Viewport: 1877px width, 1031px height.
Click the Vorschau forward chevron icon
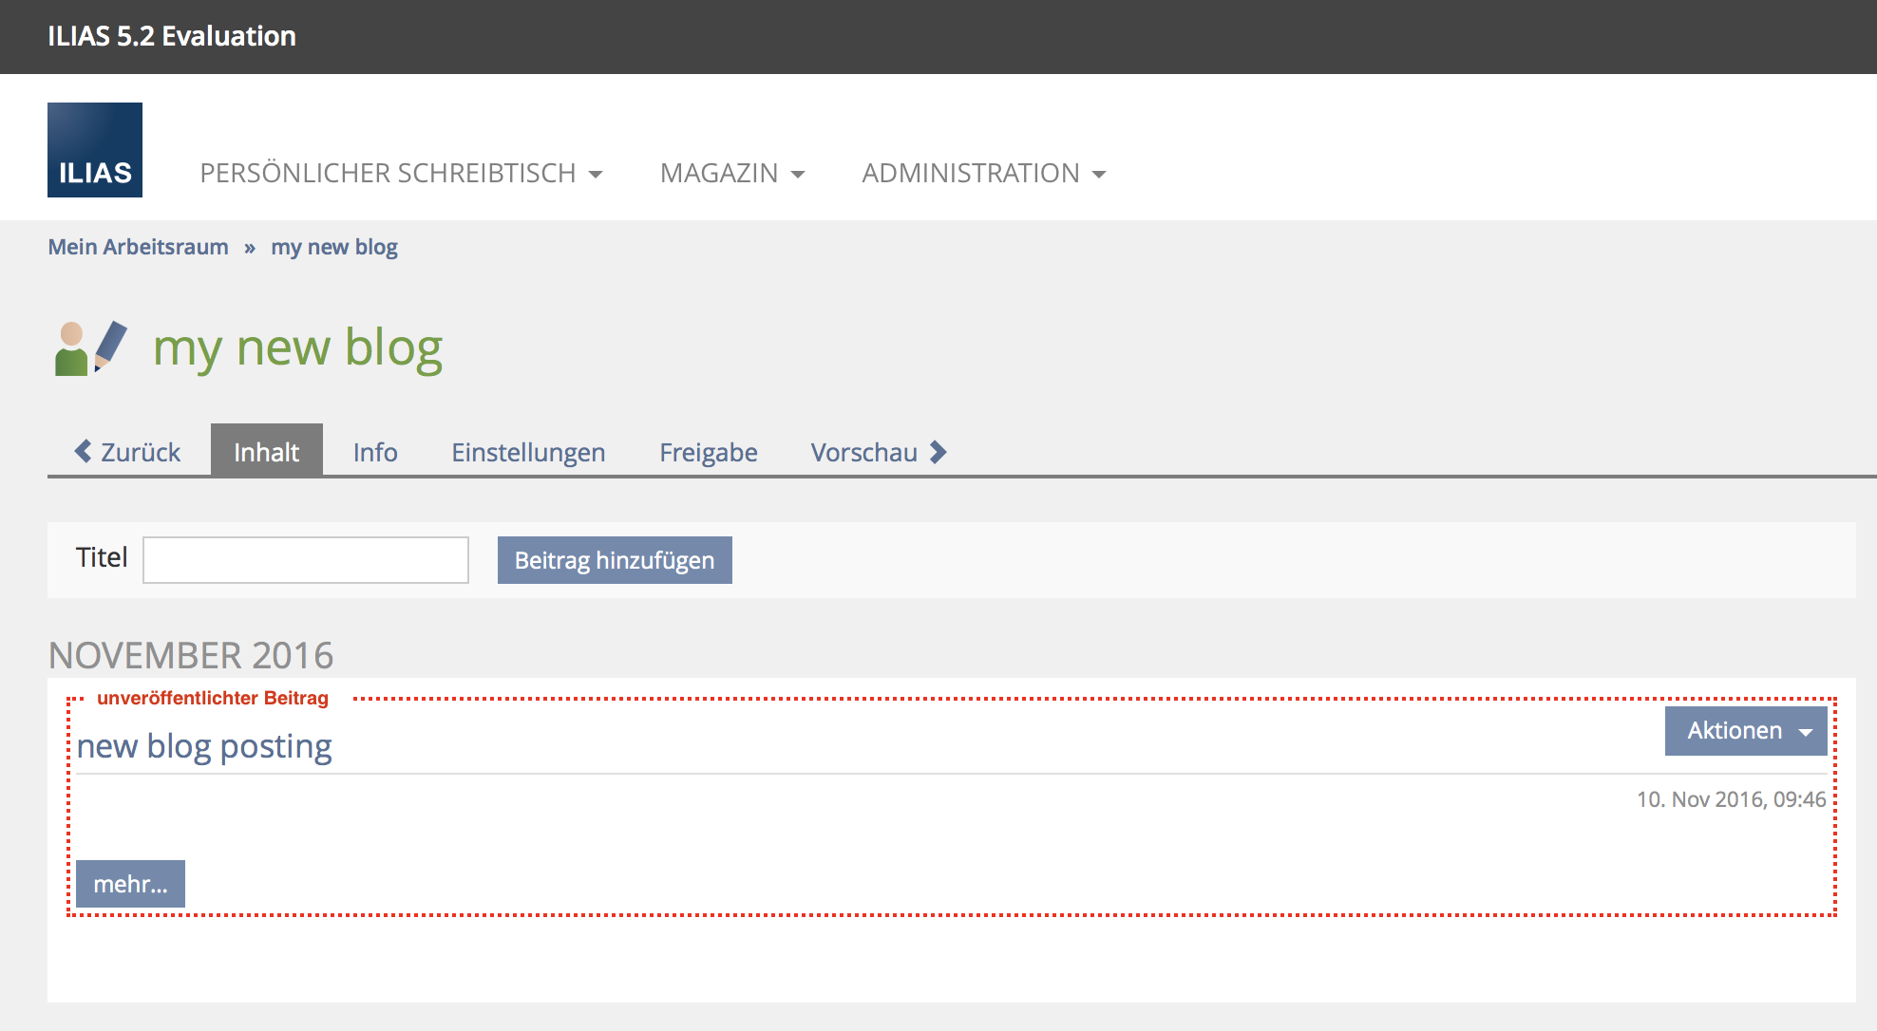pyautogui.click(x=938, y=452)
